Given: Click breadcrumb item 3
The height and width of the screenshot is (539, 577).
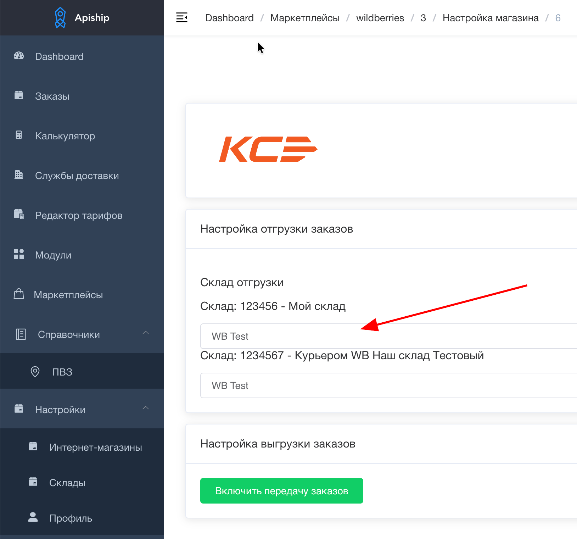Looking at the screenshot, I should 423,18.
